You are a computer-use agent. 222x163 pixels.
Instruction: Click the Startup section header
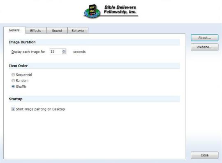[x=94, y=99]
